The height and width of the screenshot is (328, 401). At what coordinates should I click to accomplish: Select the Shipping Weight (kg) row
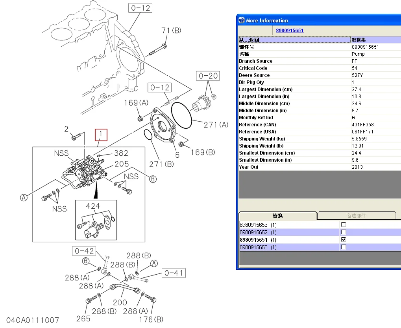coord(294,139)
